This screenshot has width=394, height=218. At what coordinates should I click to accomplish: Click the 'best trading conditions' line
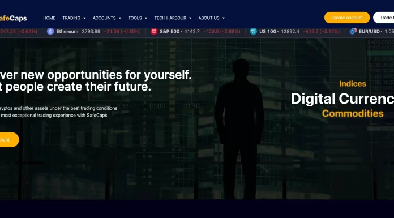pos(59,108)
